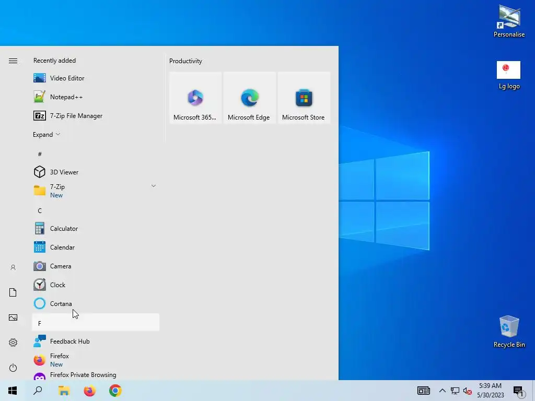Open taskbar Search magnifier
535x401 pixels.
[38, 391]
